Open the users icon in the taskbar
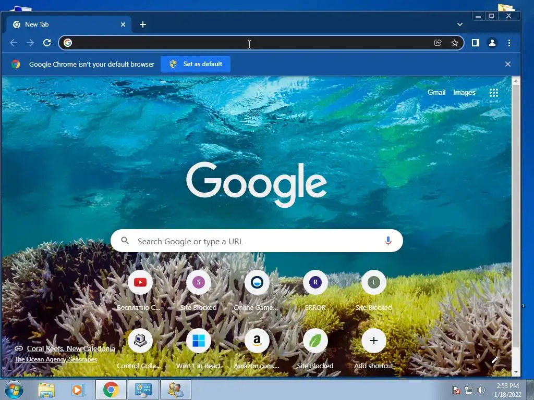The width and height of the screenshot is (534, 400). tap(175, 390)
